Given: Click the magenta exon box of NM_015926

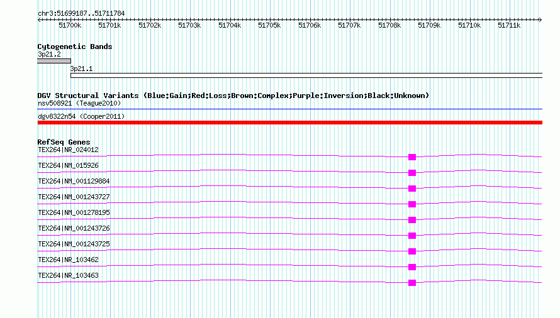Looking at the screenshot, I should [412, 173].
